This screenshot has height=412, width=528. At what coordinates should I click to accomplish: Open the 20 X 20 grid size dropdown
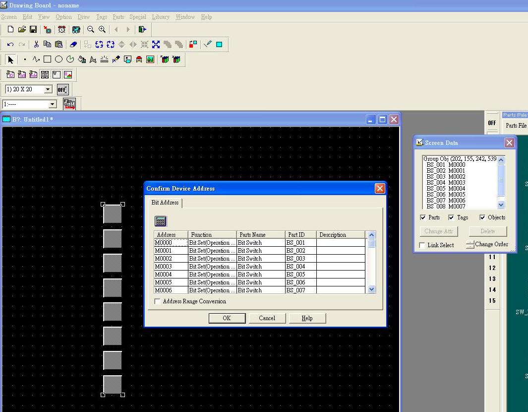(x=48, y=89)
